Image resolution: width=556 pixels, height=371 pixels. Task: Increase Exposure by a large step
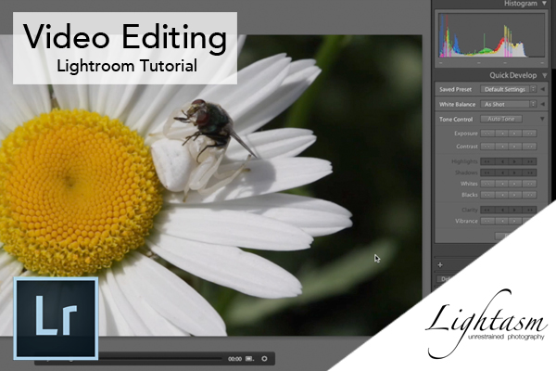click(x=529, y=134)
